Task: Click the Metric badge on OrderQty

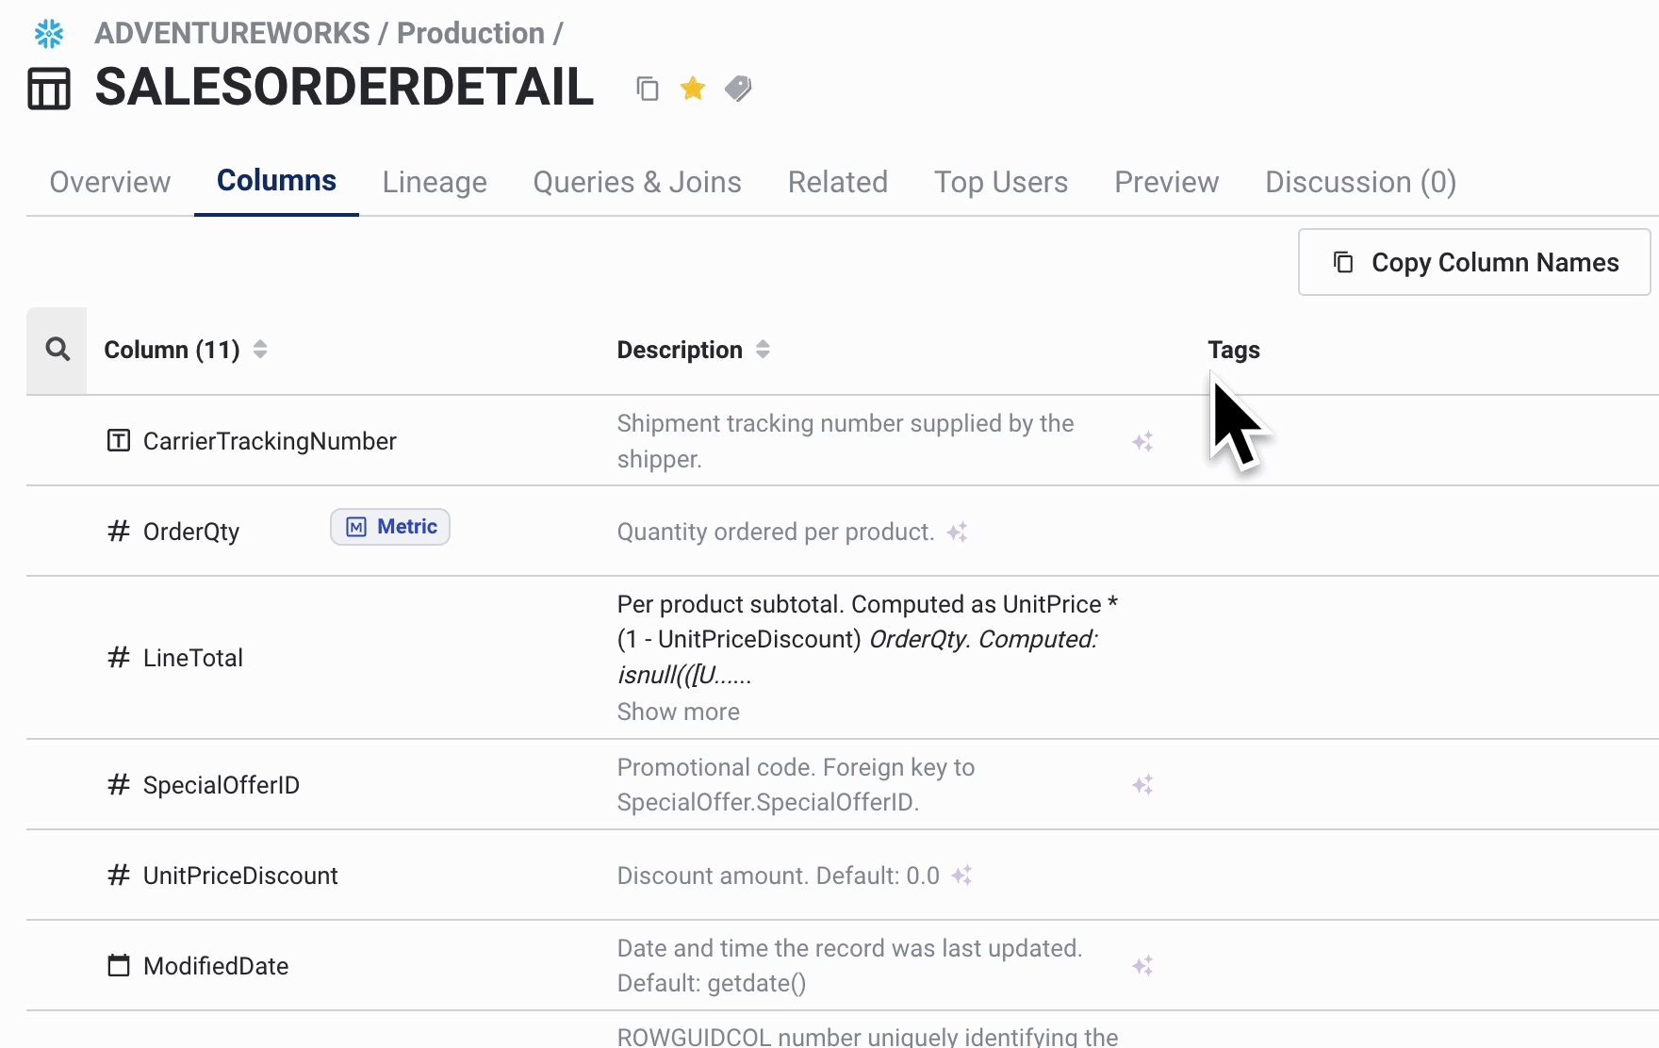Action: click(390, 527)
